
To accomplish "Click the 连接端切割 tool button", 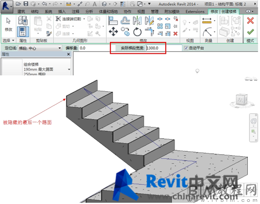I will pyautogui.click(x=68, y=19).
